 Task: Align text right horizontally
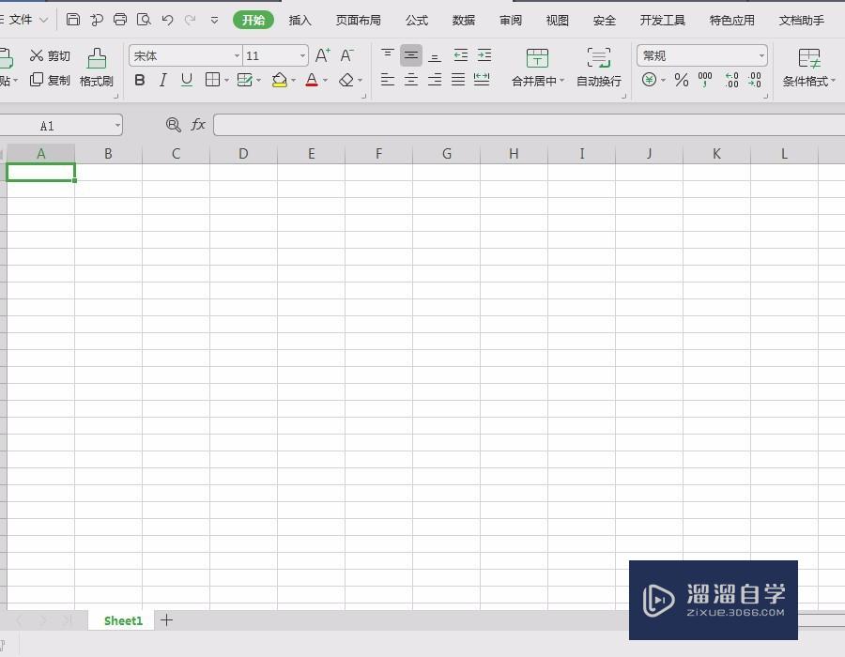435,80
